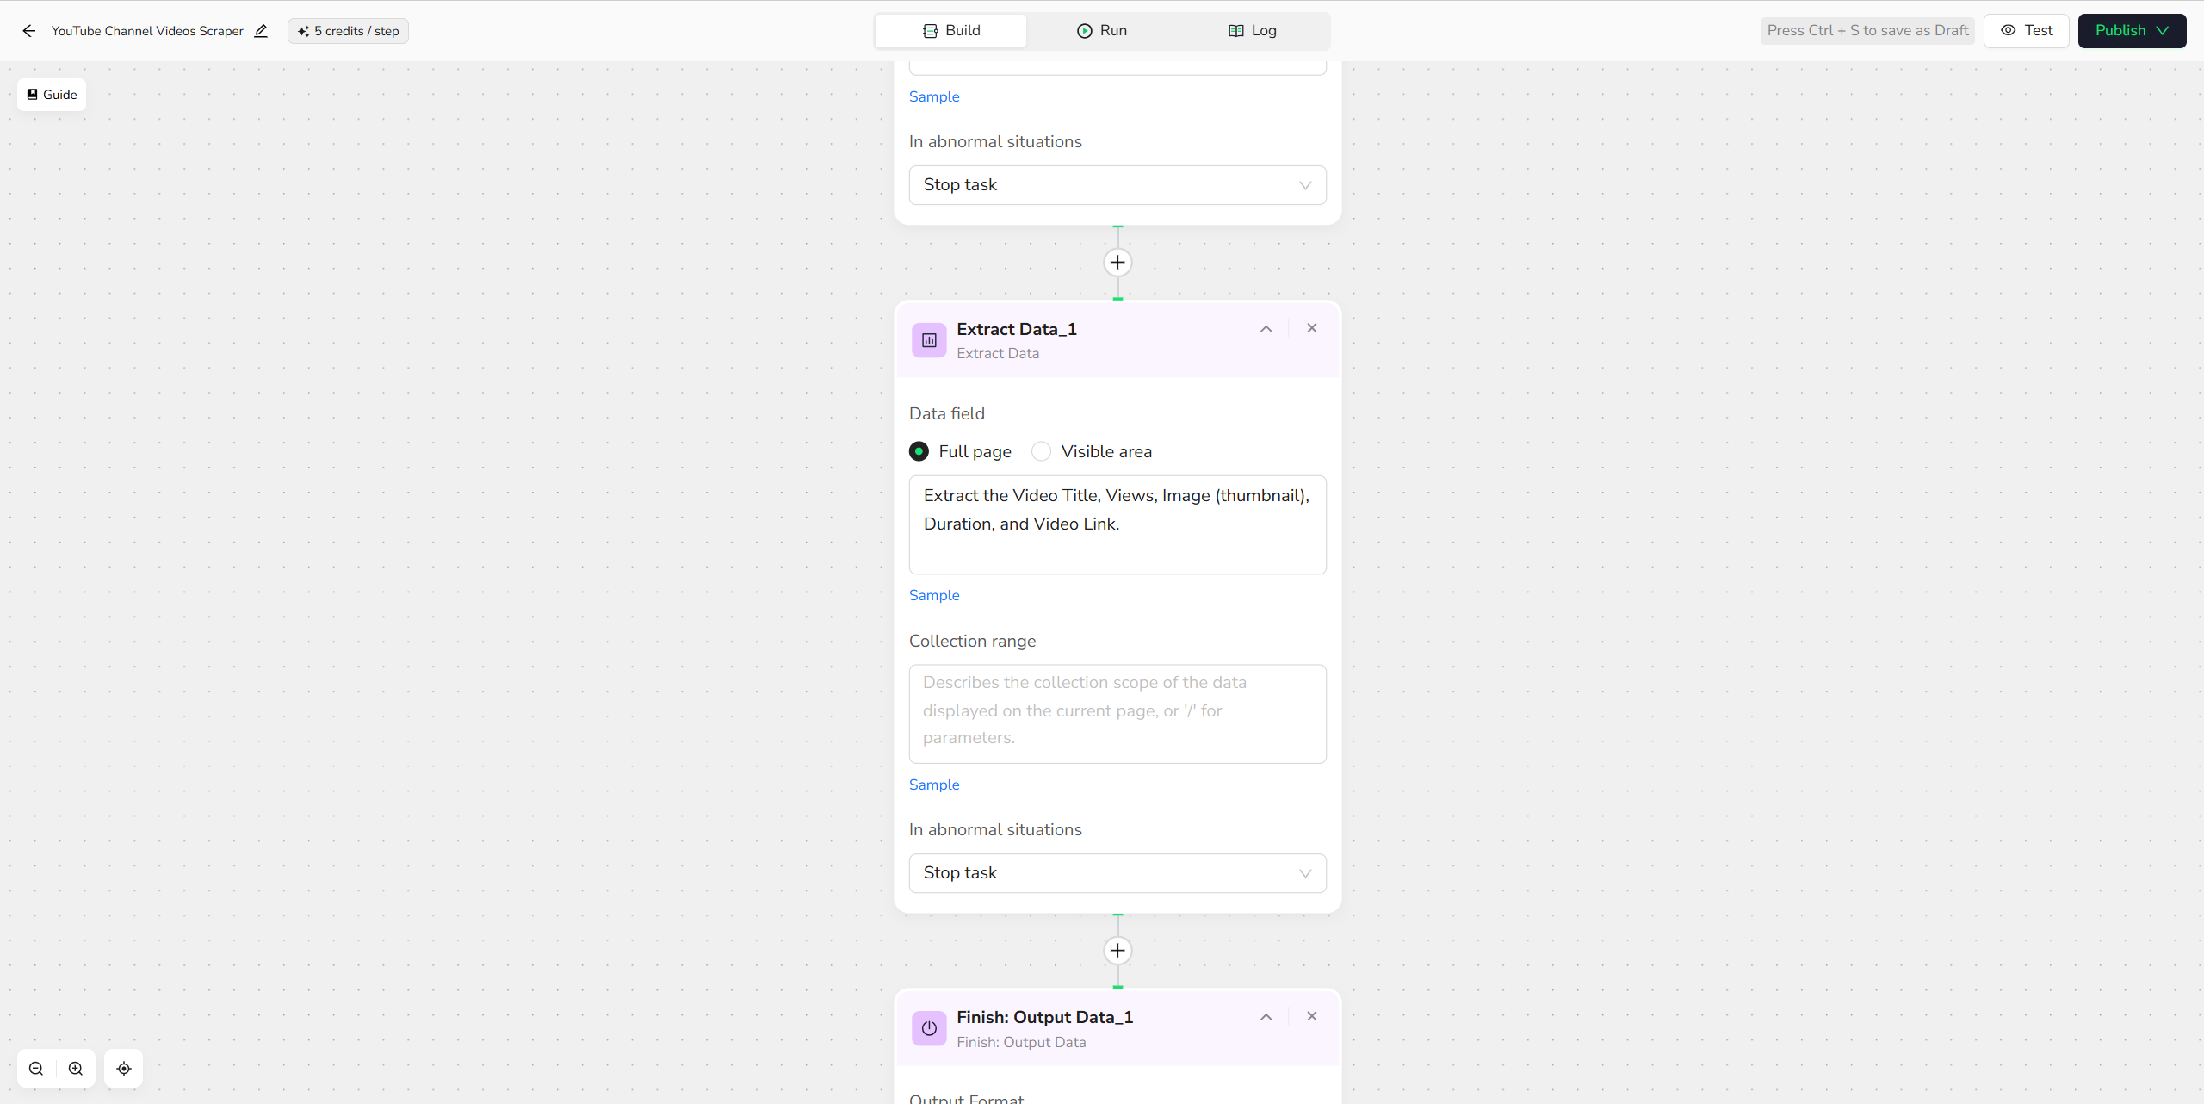Add step with plus below Extract Data_1
The width and height of the screenshot is (2204, 1104).
(x=1117, y=951)
